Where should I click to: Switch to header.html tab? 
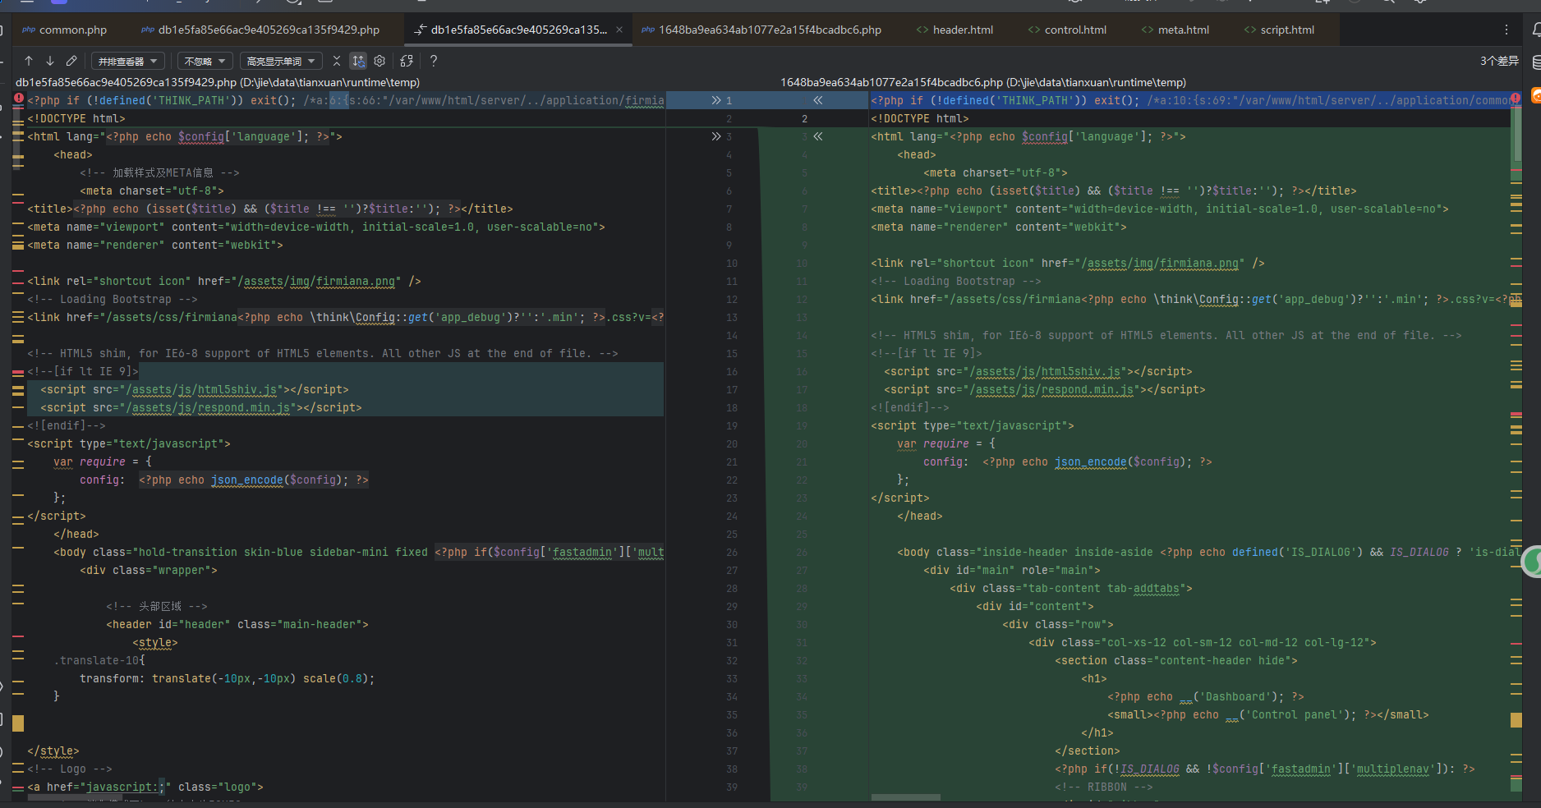[954, 30]
